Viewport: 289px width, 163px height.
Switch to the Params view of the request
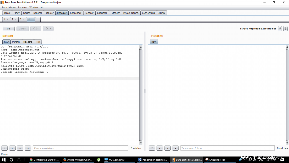point(16,42)
